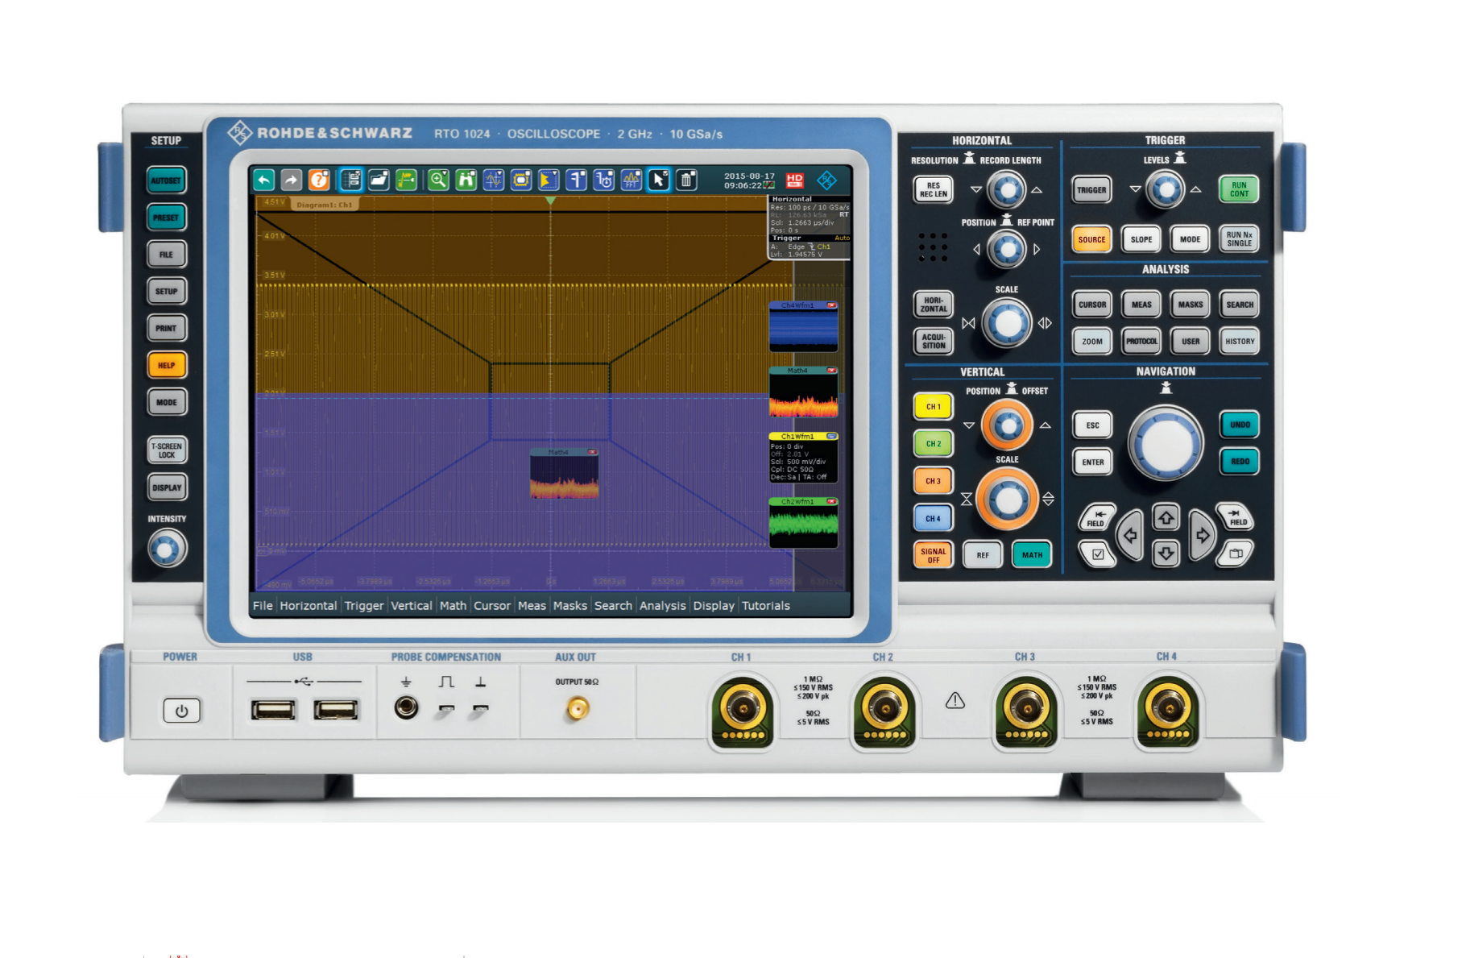Select the quick measurement stopwatch toolbar icon
This screenshot has width=1466, height=958.
603,180
